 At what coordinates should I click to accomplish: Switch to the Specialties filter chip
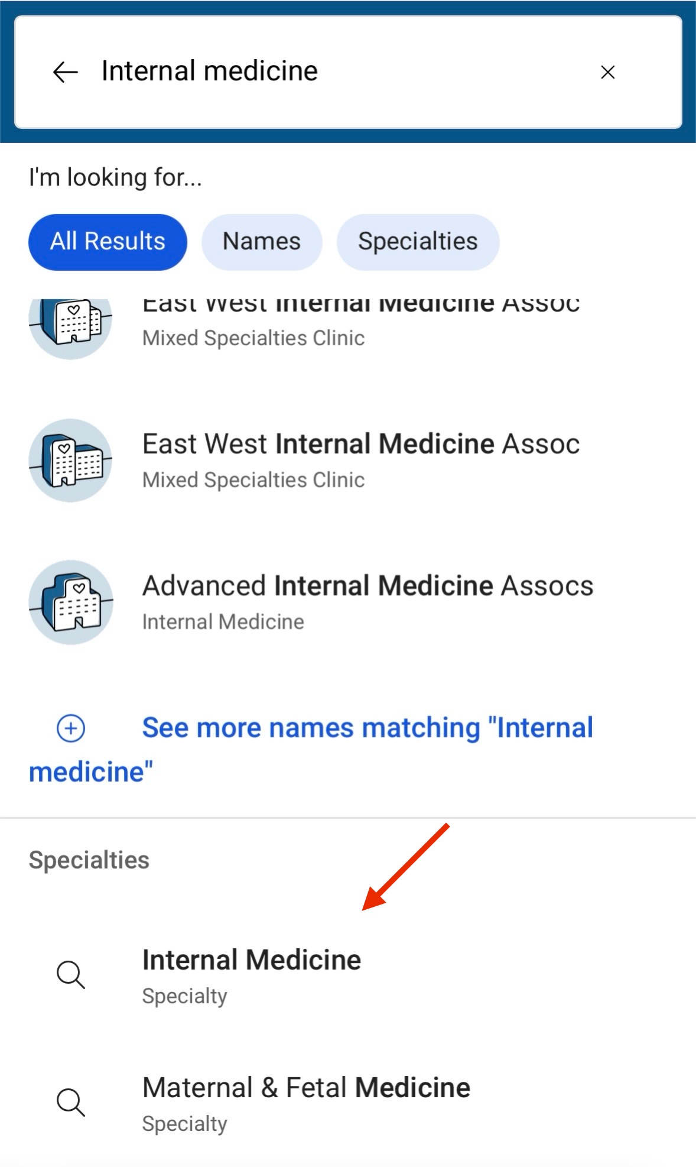point(417,242)
